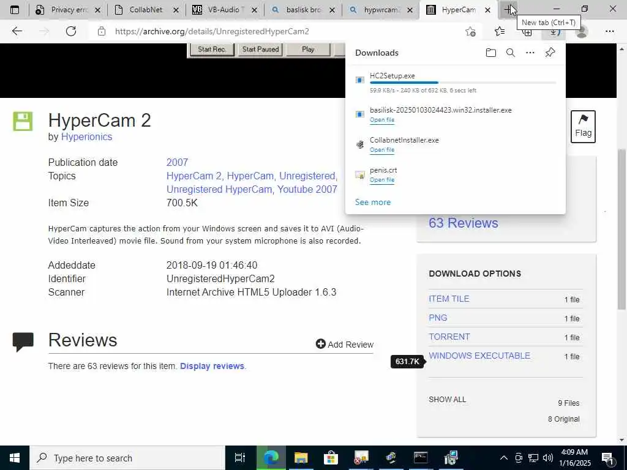Search downloads with magnifier icon
Screen dimensions: 627x470
tap(511, 53)
